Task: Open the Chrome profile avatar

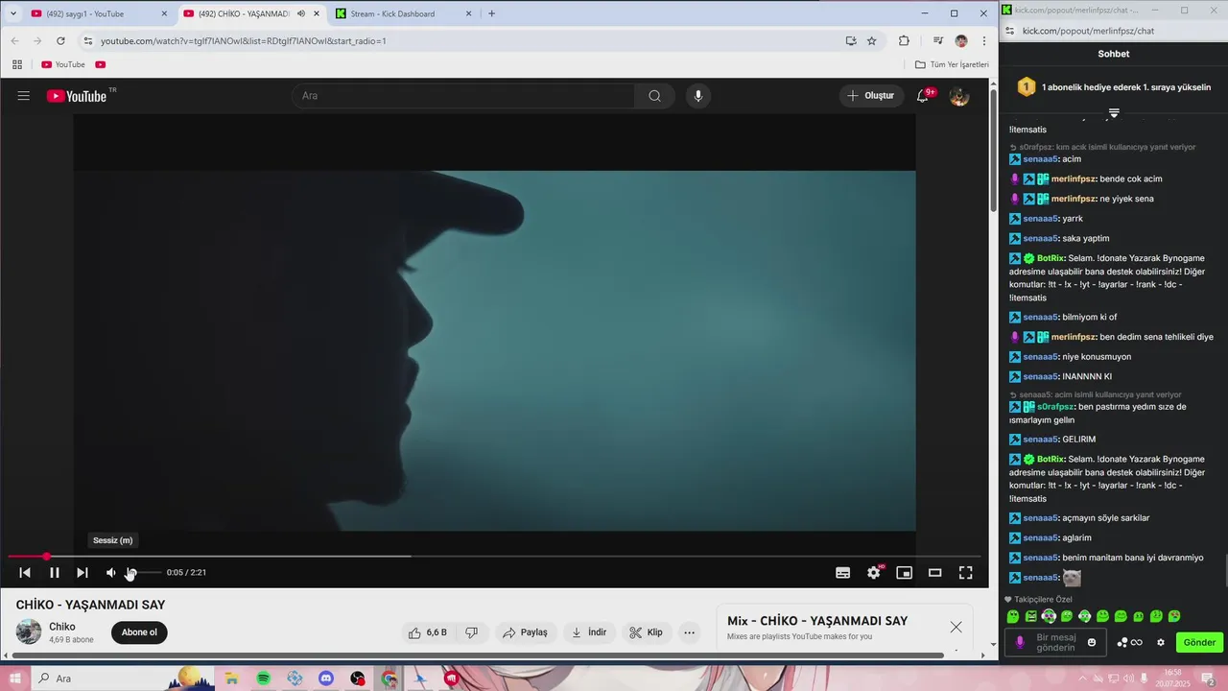Action: tap(961, 41)
